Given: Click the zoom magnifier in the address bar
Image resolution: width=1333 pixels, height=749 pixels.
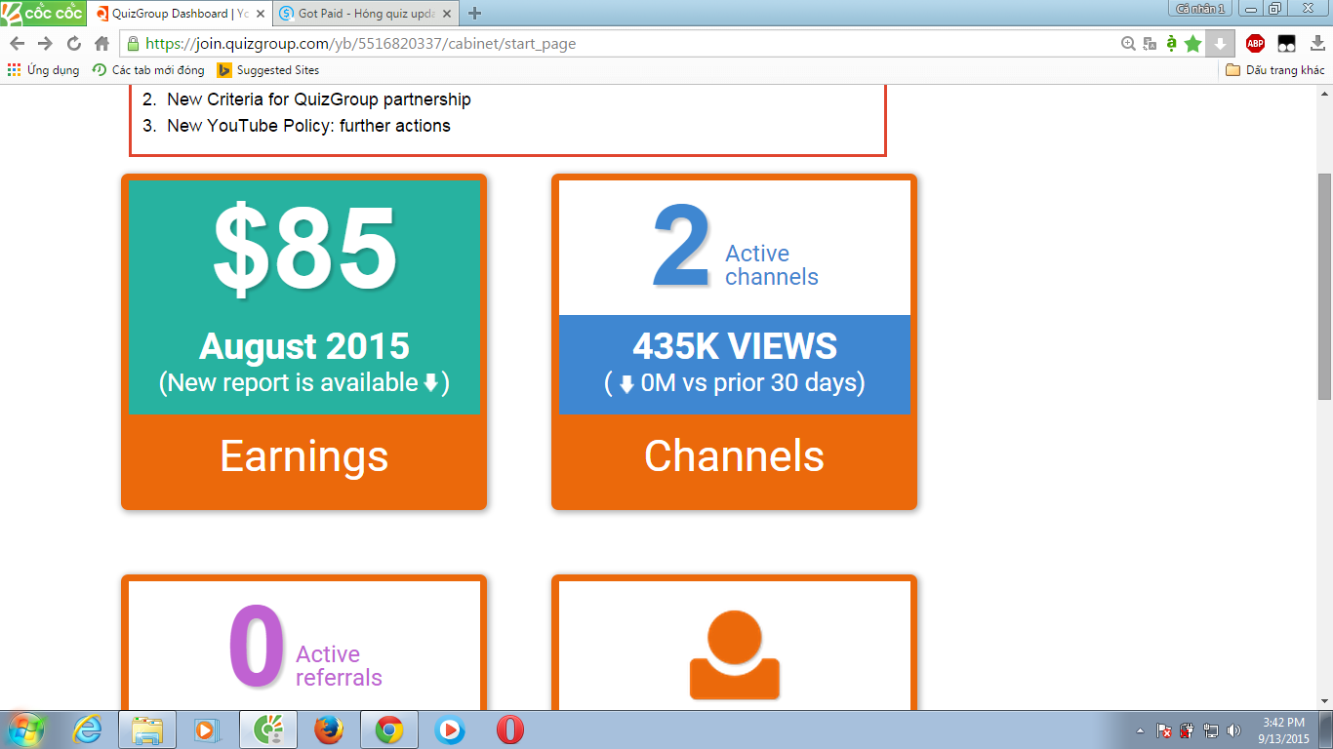Looking at the screenshot, I should (x=1128, y=44).
